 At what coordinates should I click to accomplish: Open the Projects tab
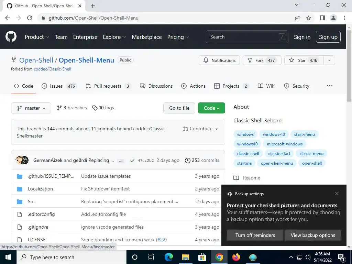click(232, 86)
